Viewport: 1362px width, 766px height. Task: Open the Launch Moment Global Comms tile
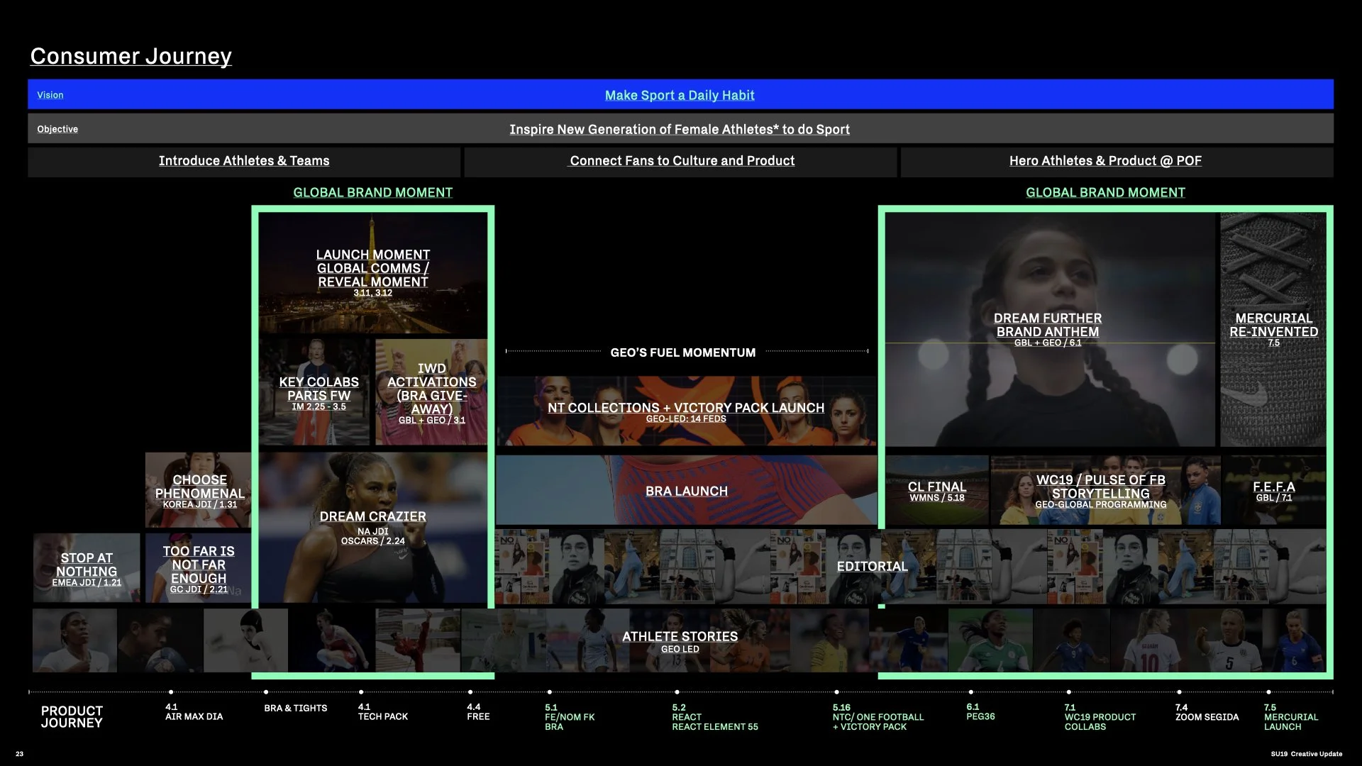(372, 272)
